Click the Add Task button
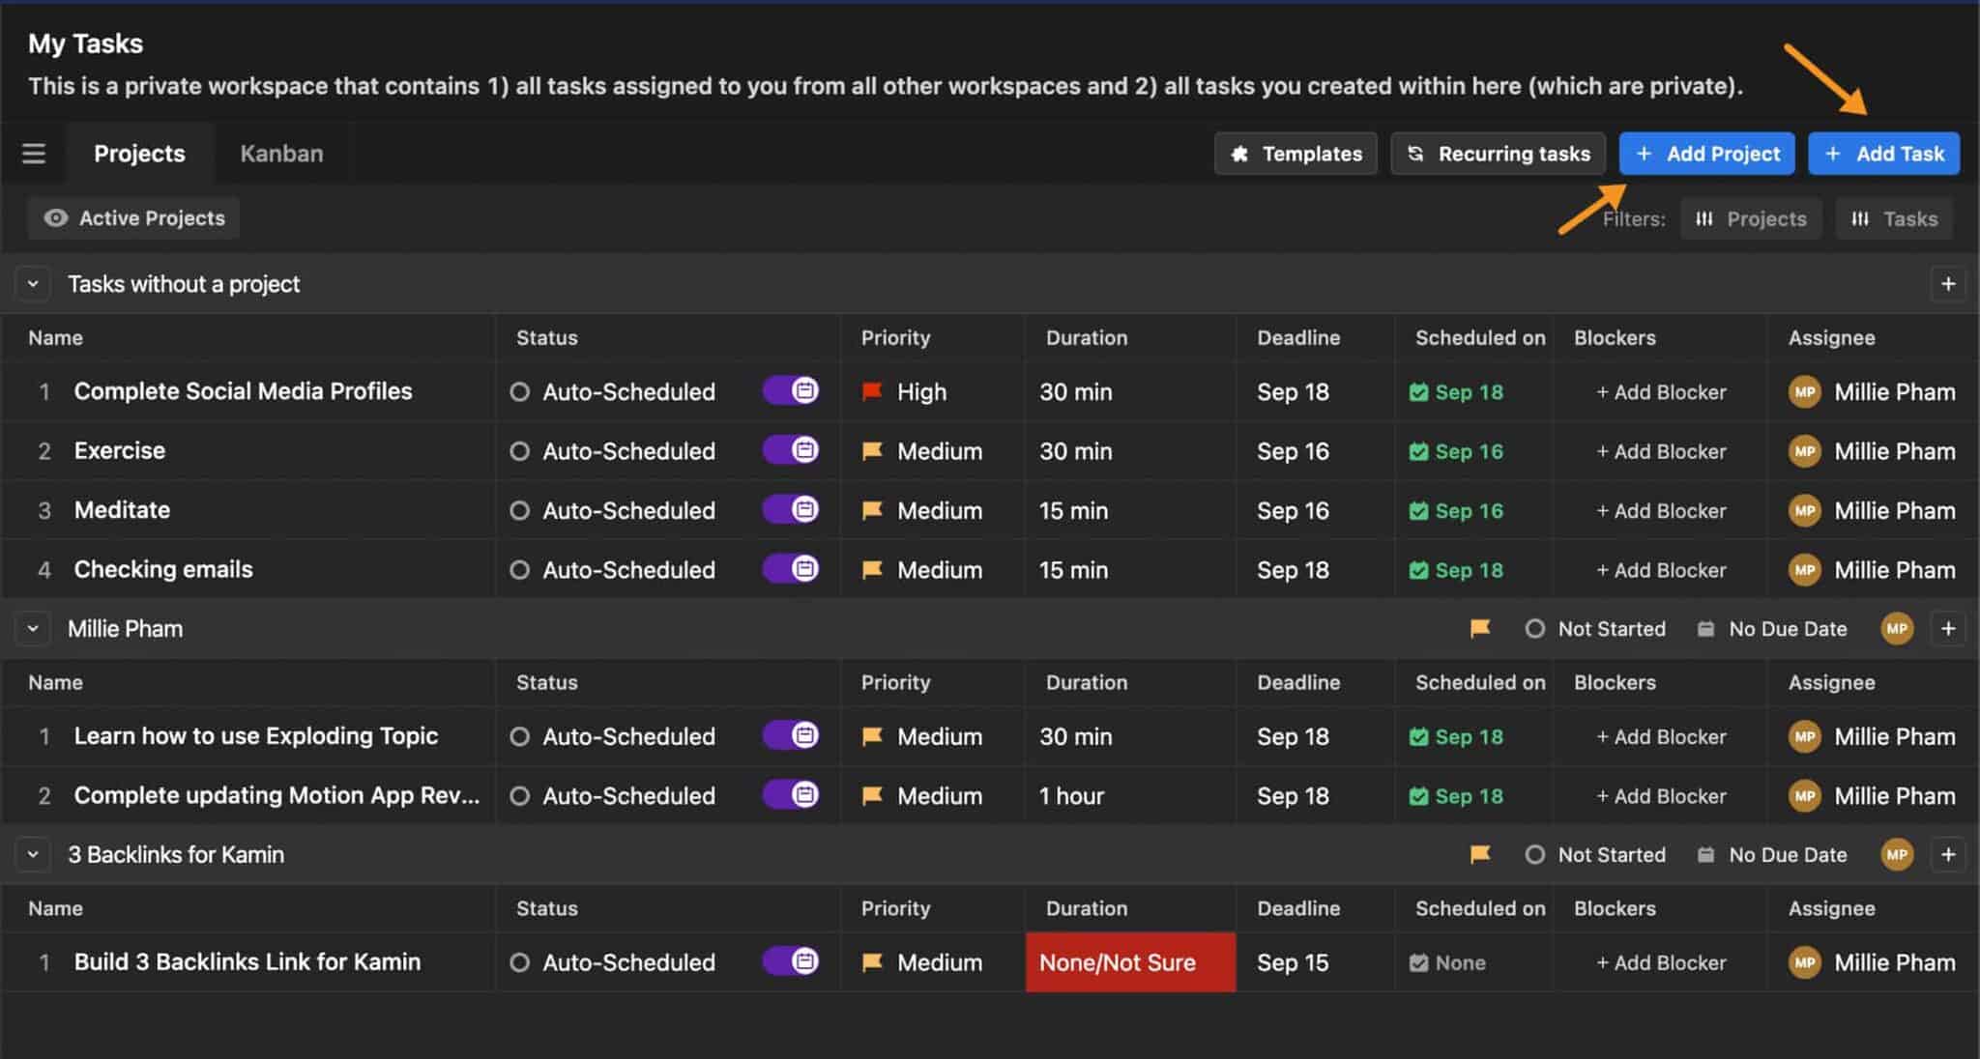This screenshot has width=1980, height=1059. pyautogui.click(x=1883, y=154)
